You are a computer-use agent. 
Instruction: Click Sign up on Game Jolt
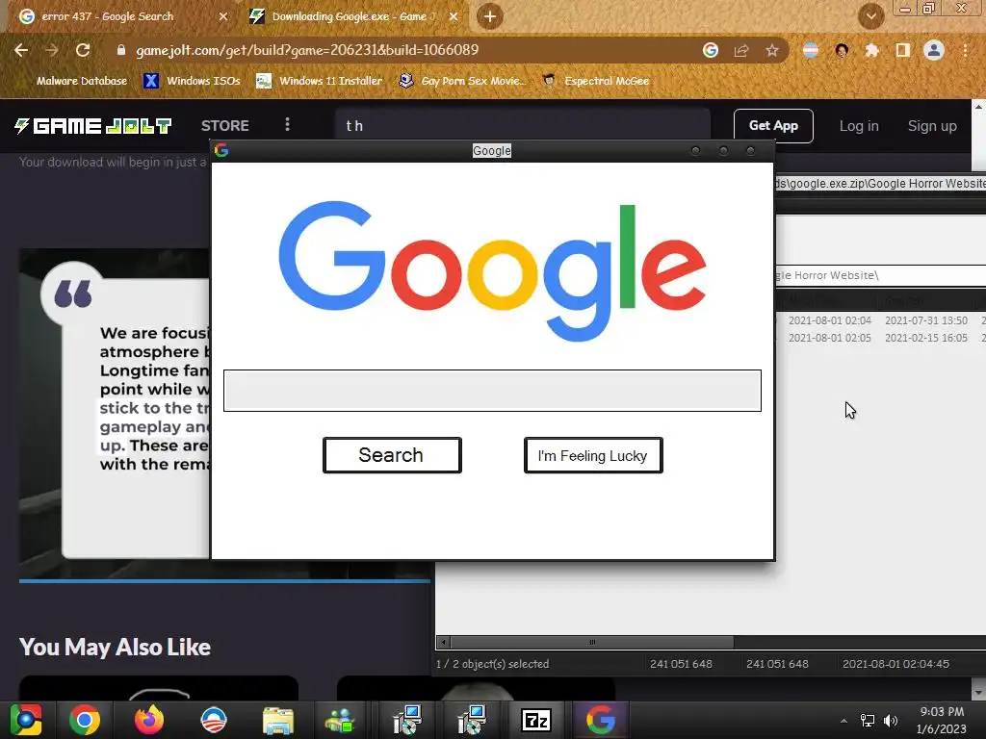tap(932, 126)
